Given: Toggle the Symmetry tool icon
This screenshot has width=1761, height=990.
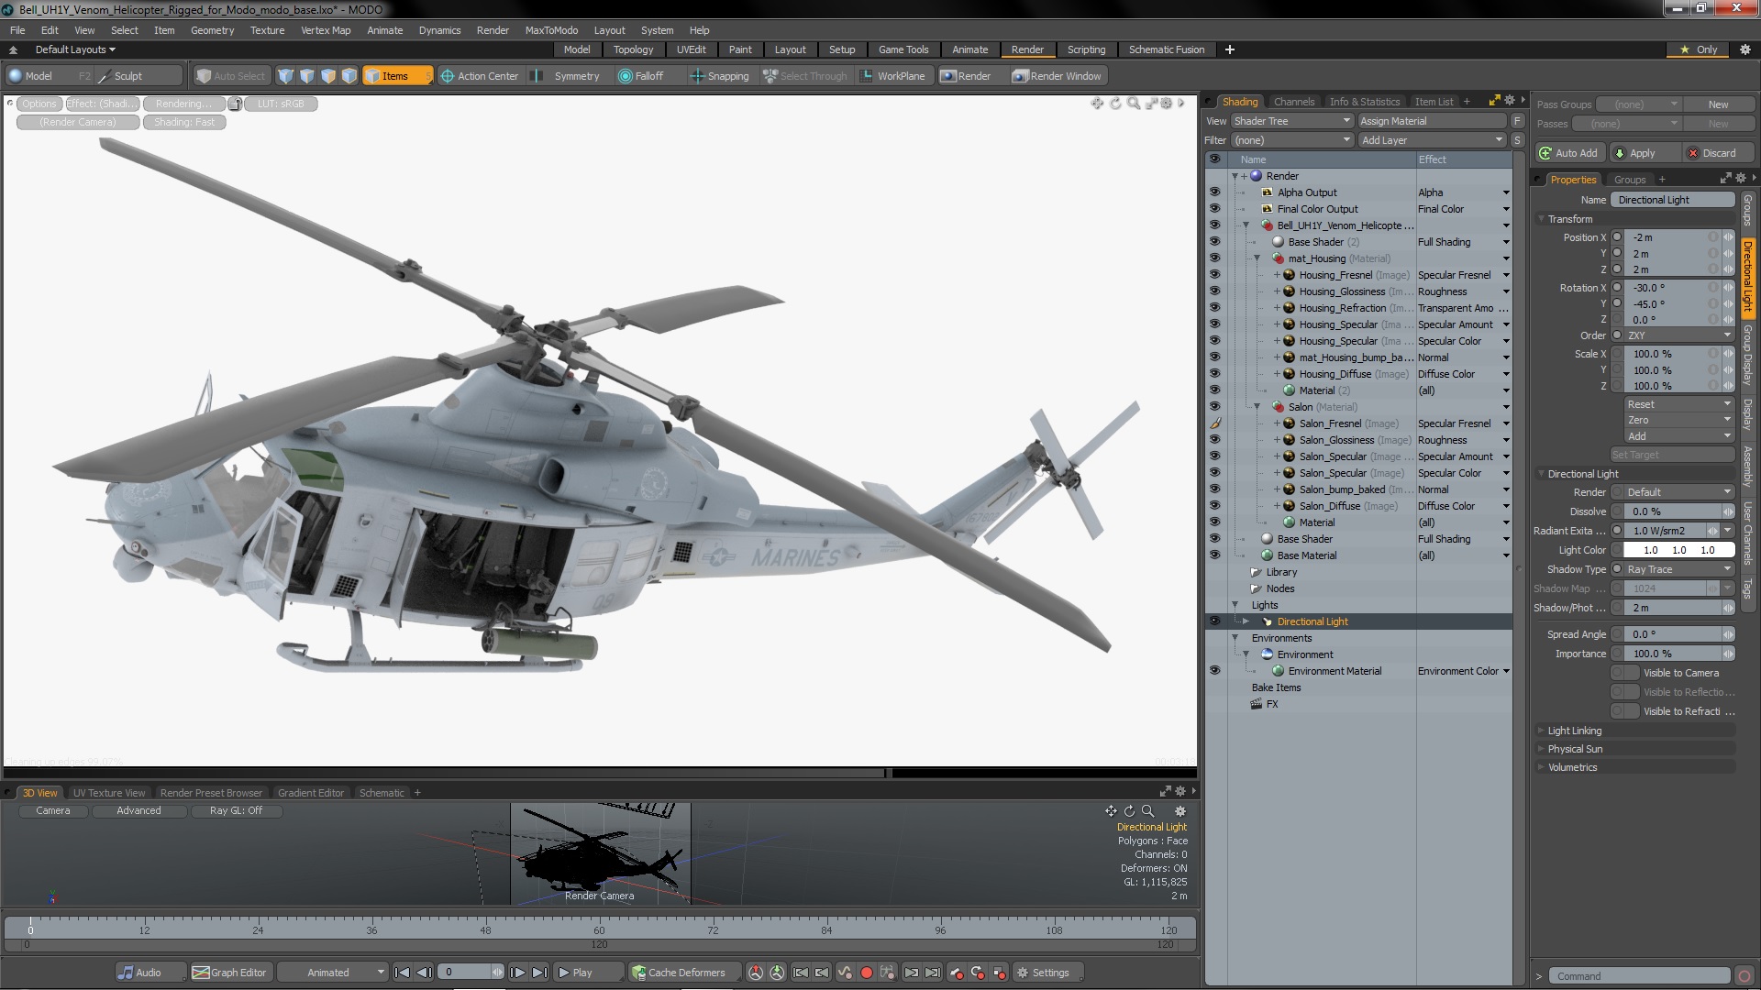Looking at the screenshot, I should pyautogui.click(x=538, y=76).
